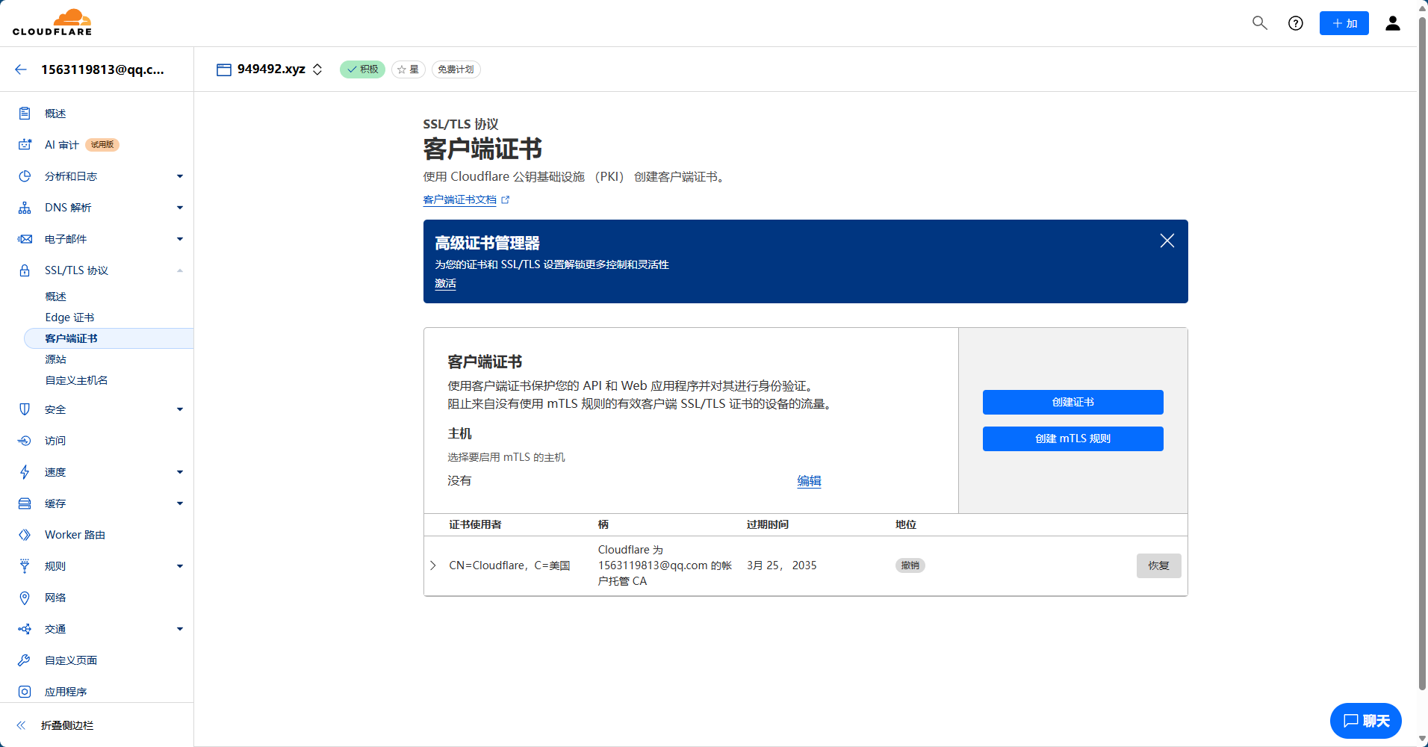Viewport: 1428px width, 747px height.
Task: Expand the 规则 arrow
Action: point(180,566)
